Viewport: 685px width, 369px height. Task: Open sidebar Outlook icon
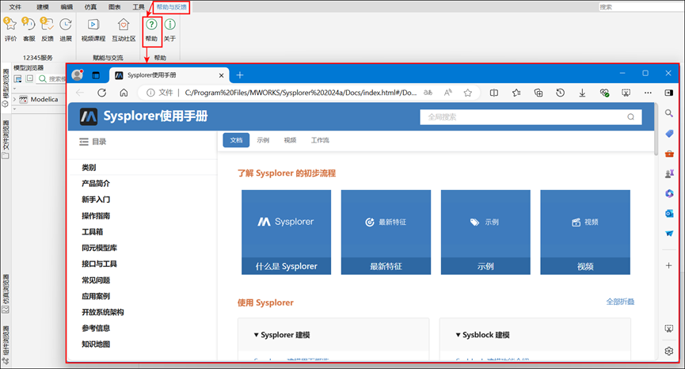pyautogui.click(x=669, y=214)
